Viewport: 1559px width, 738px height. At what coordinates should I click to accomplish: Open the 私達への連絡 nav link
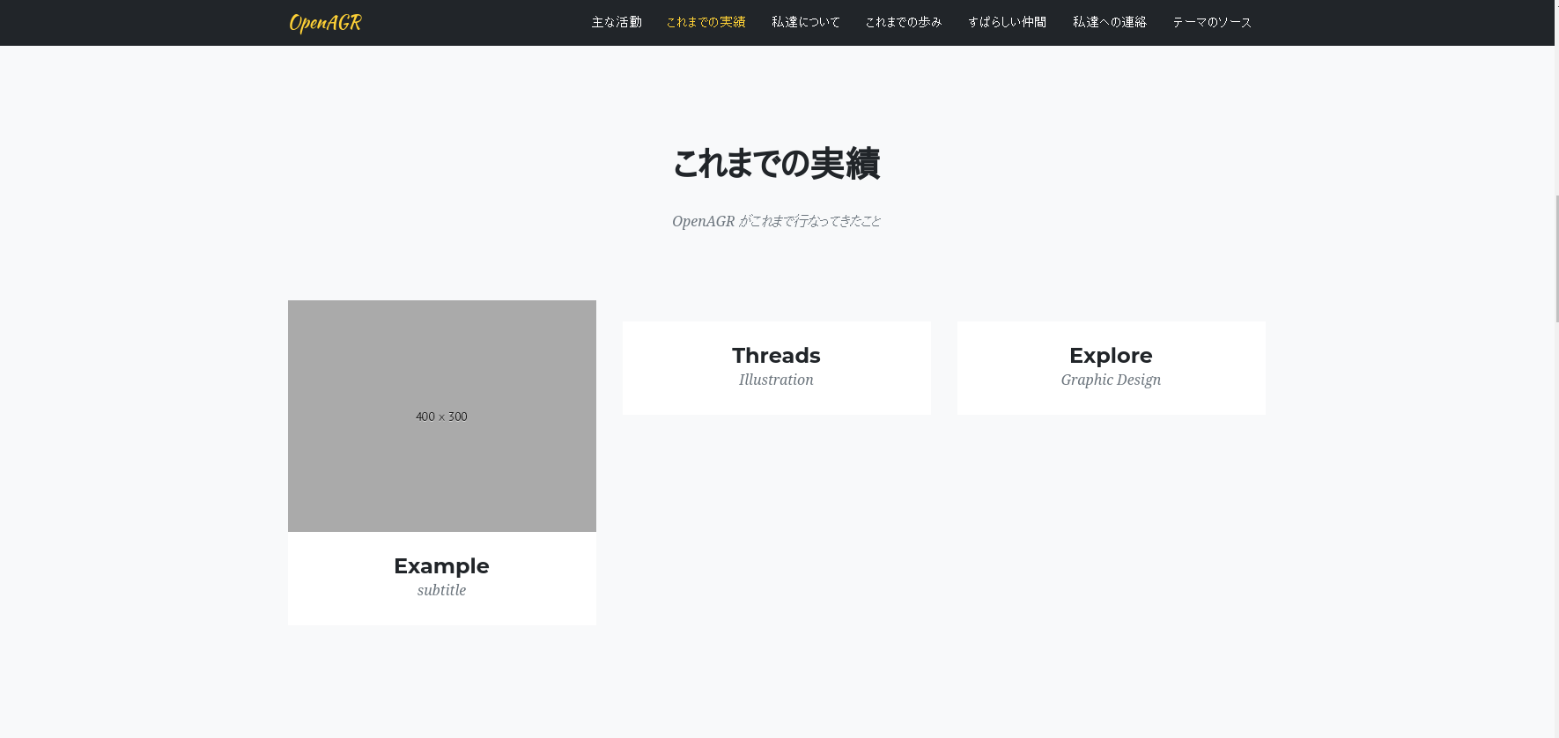click(x=1109, y=22)
